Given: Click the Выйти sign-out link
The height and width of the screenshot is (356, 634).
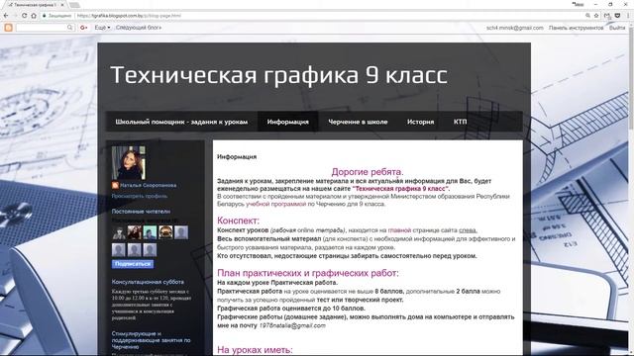Looking at the screenshot, I should [617, 28].
